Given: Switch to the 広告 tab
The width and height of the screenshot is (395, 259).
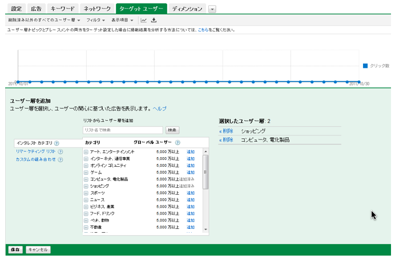Looking at the screenshot, I should [x=37, y=9].
